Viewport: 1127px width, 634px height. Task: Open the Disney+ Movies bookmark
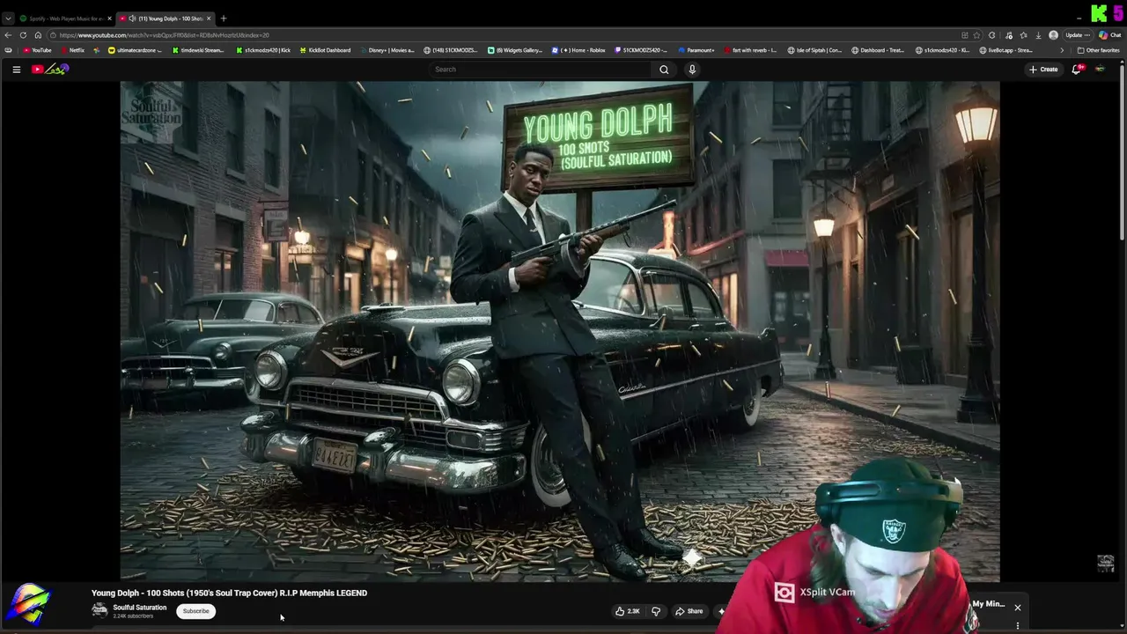coord(387,50)
